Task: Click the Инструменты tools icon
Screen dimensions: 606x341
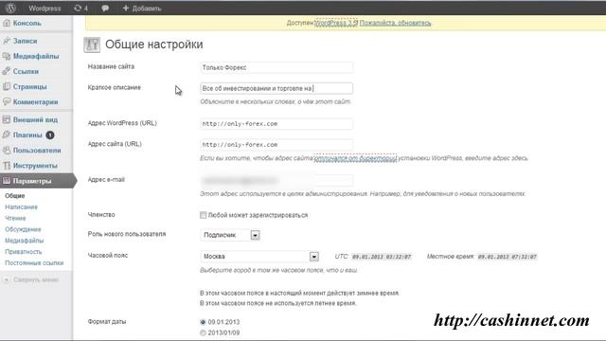Action: [7, 166]
